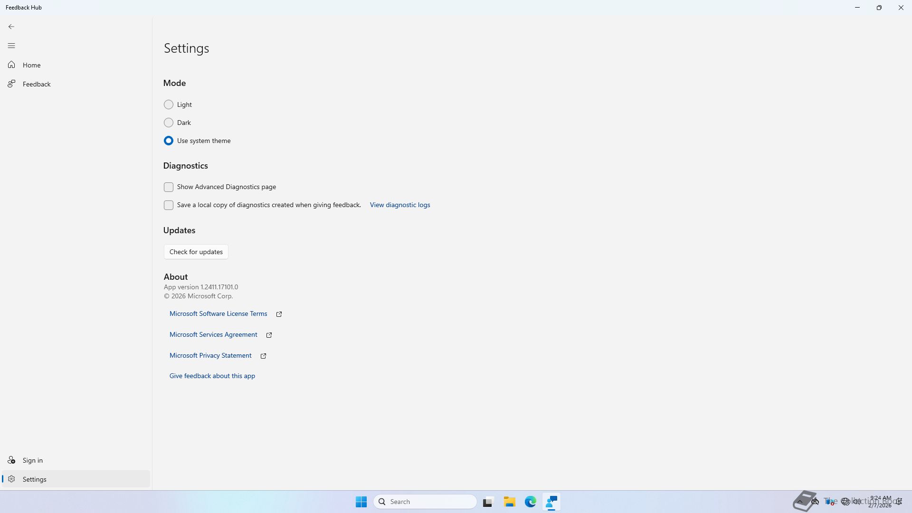The width and height of the screenshot is (912, 513).
Task: Toggle the hamburger navigation menu
Action: coord(11,46)
